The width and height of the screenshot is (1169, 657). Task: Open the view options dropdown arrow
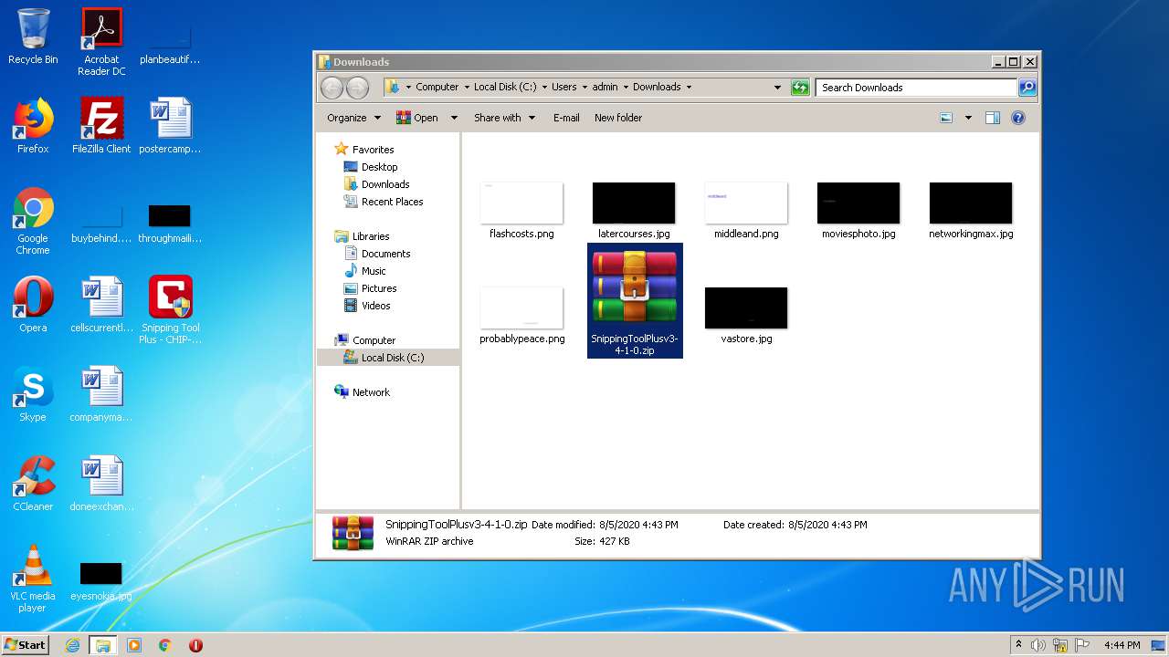tap(968, 118)
